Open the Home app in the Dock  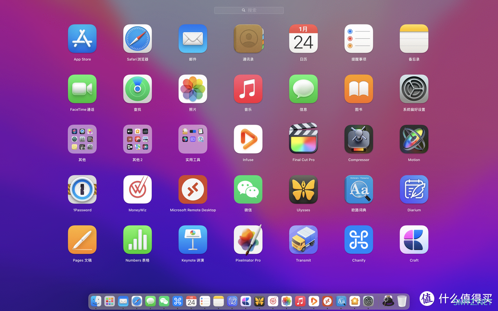coord(355,301)
